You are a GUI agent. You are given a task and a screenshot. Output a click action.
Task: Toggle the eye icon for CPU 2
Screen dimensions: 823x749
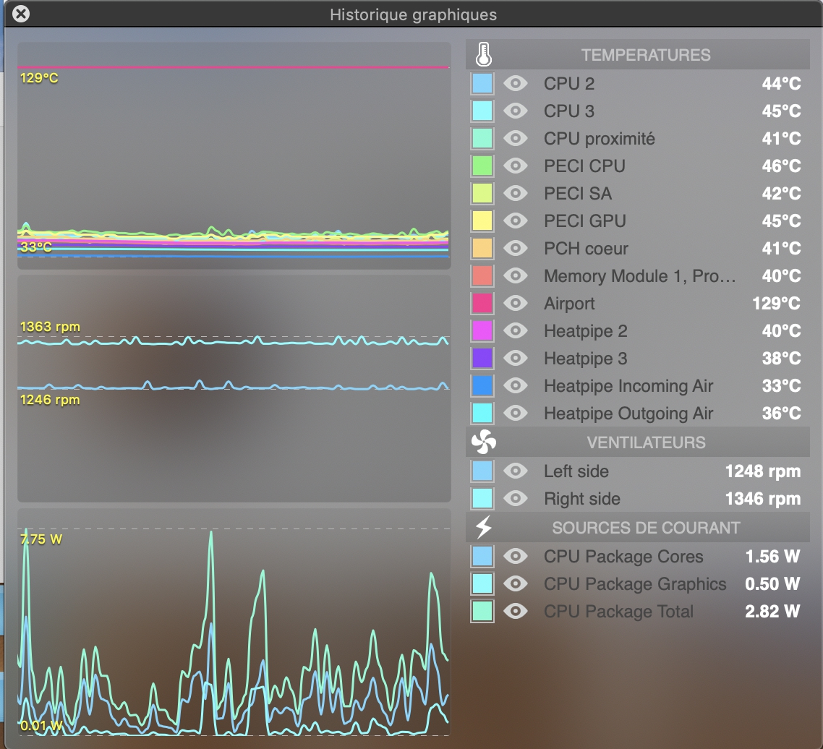coord(515,84)
